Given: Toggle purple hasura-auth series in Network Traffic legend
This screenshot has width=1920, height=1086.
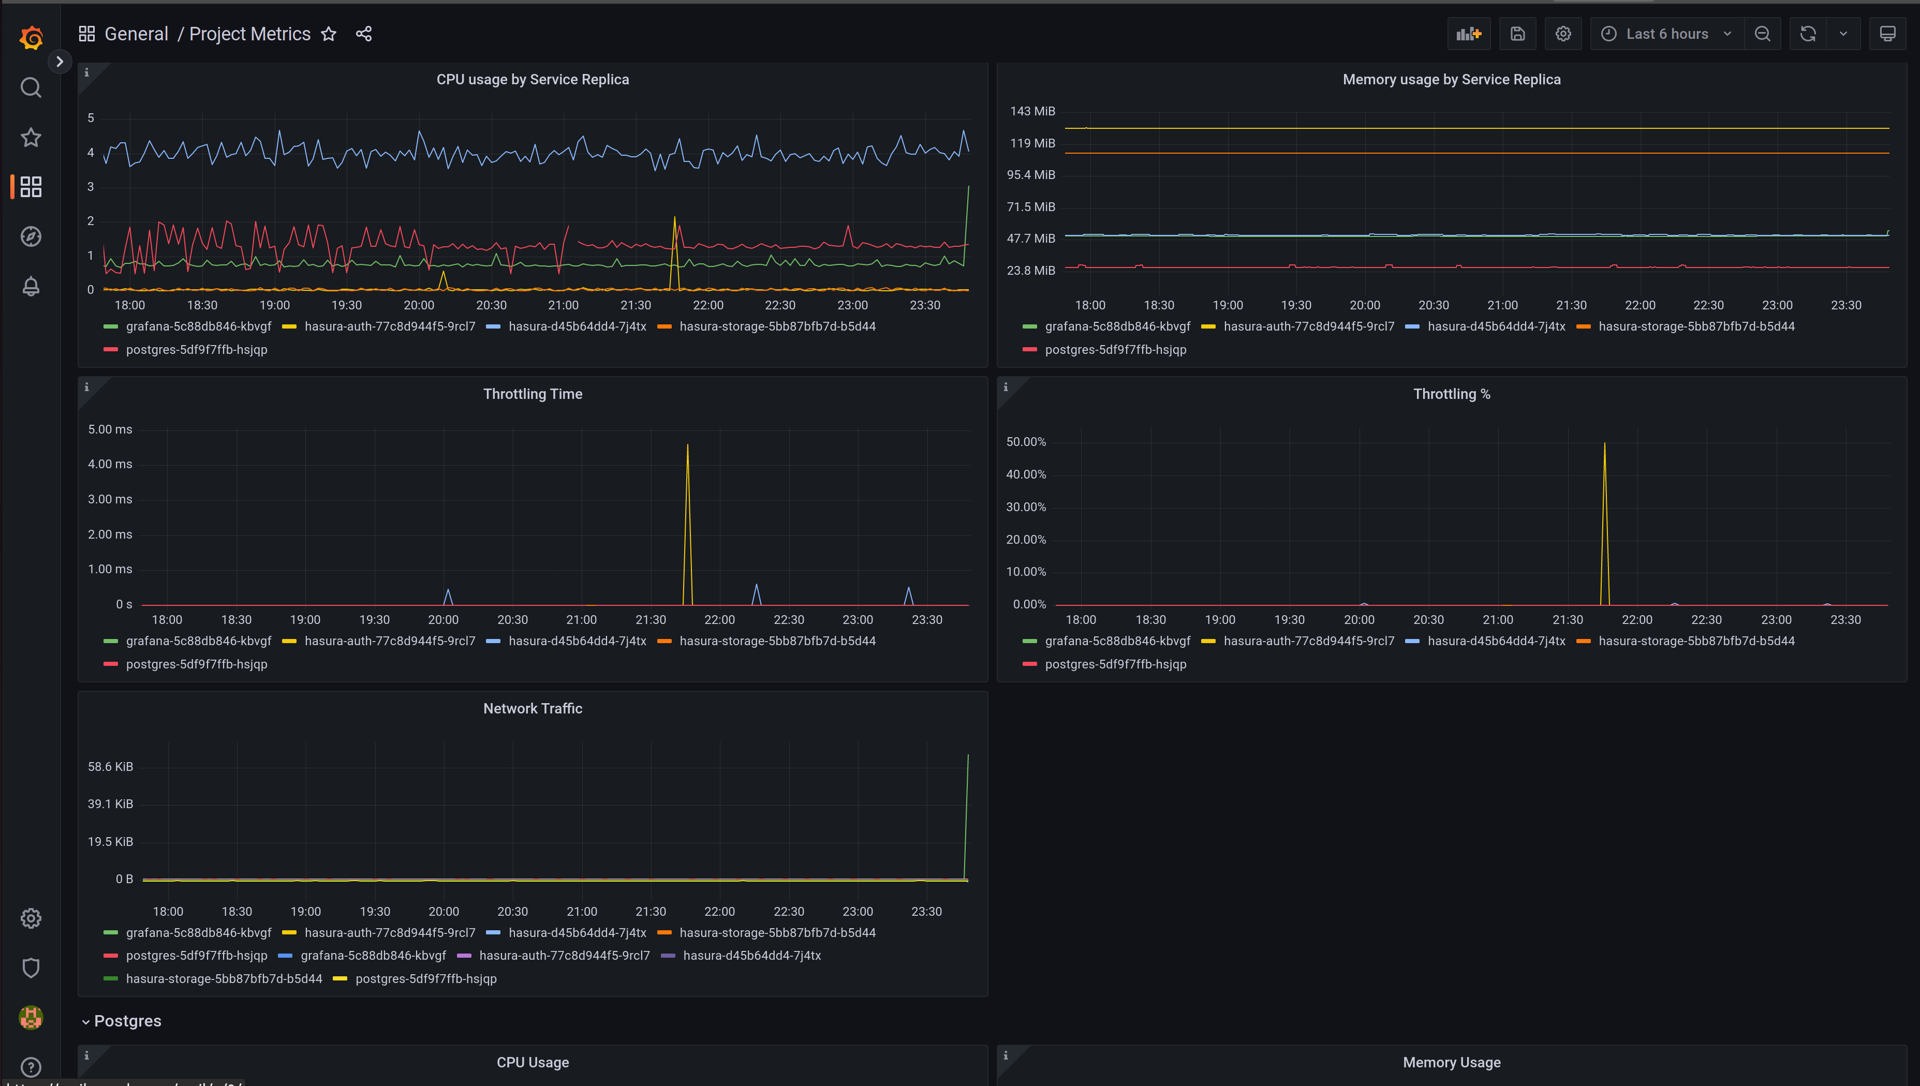Looking at the screenshot, I should point(564,956).
